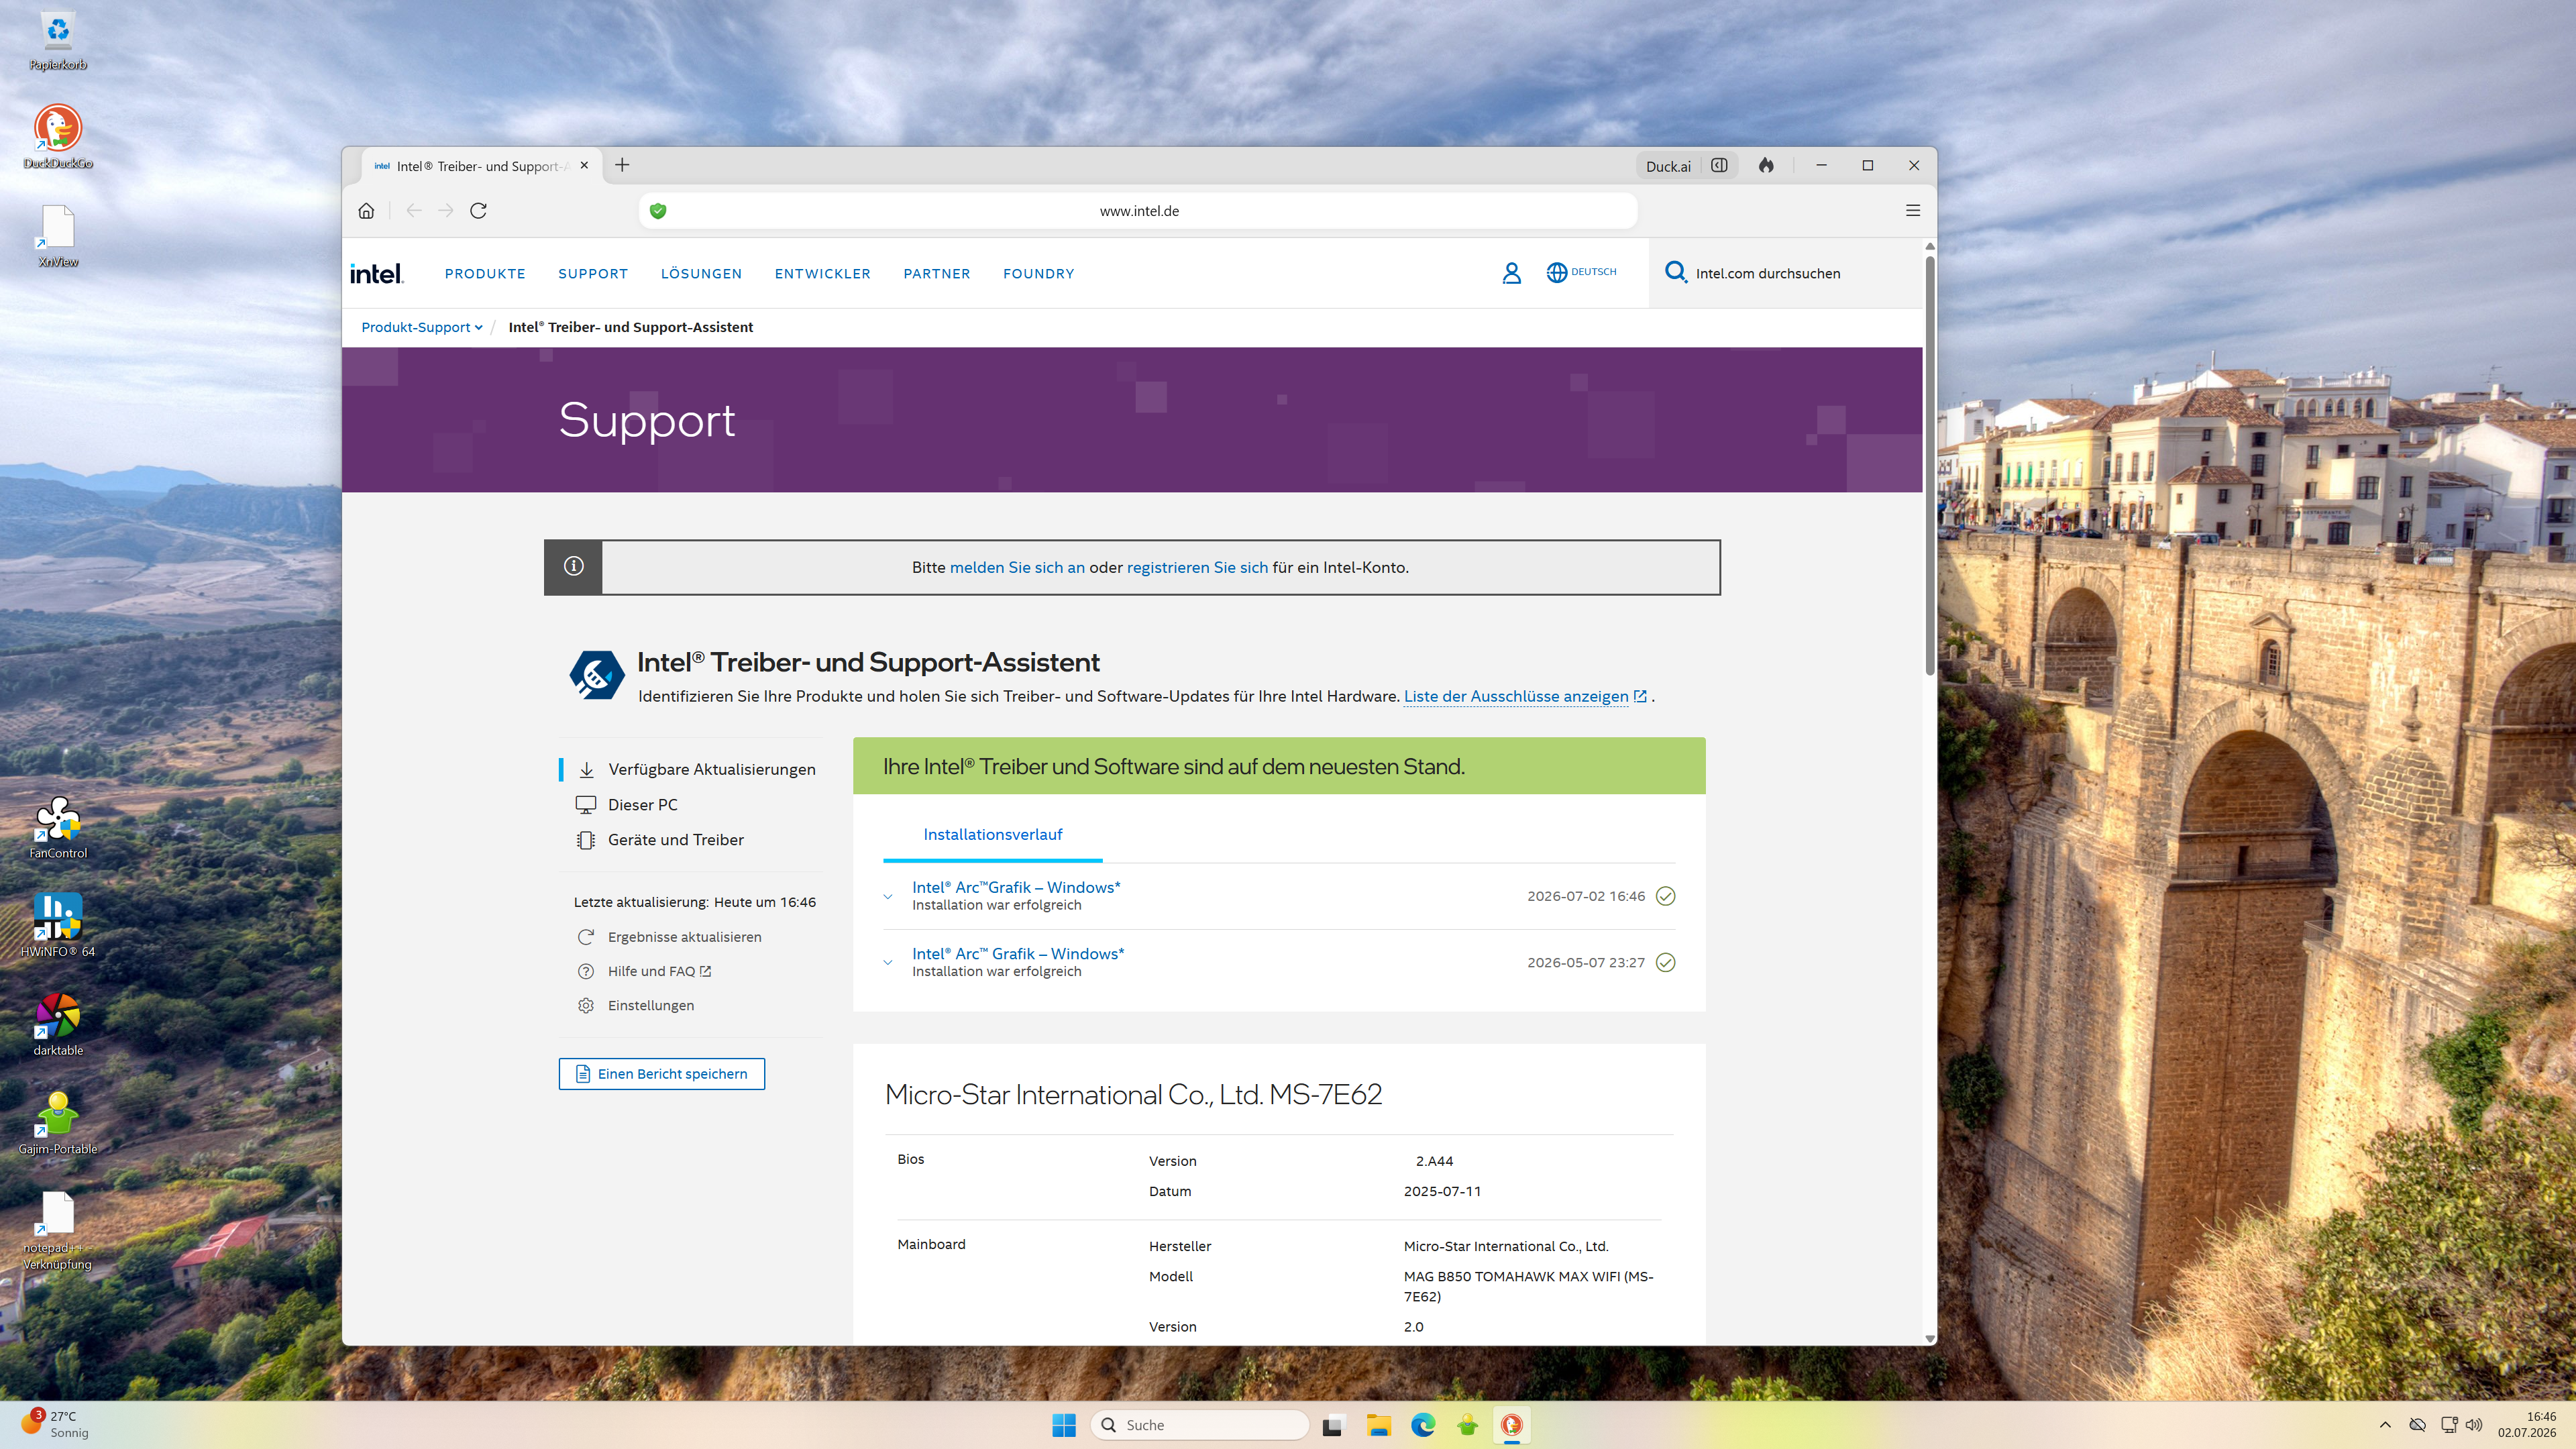This screenshot has height=1449, width=2576.
Task: Reload the Intel support page
Action: (x=478, y=211)
